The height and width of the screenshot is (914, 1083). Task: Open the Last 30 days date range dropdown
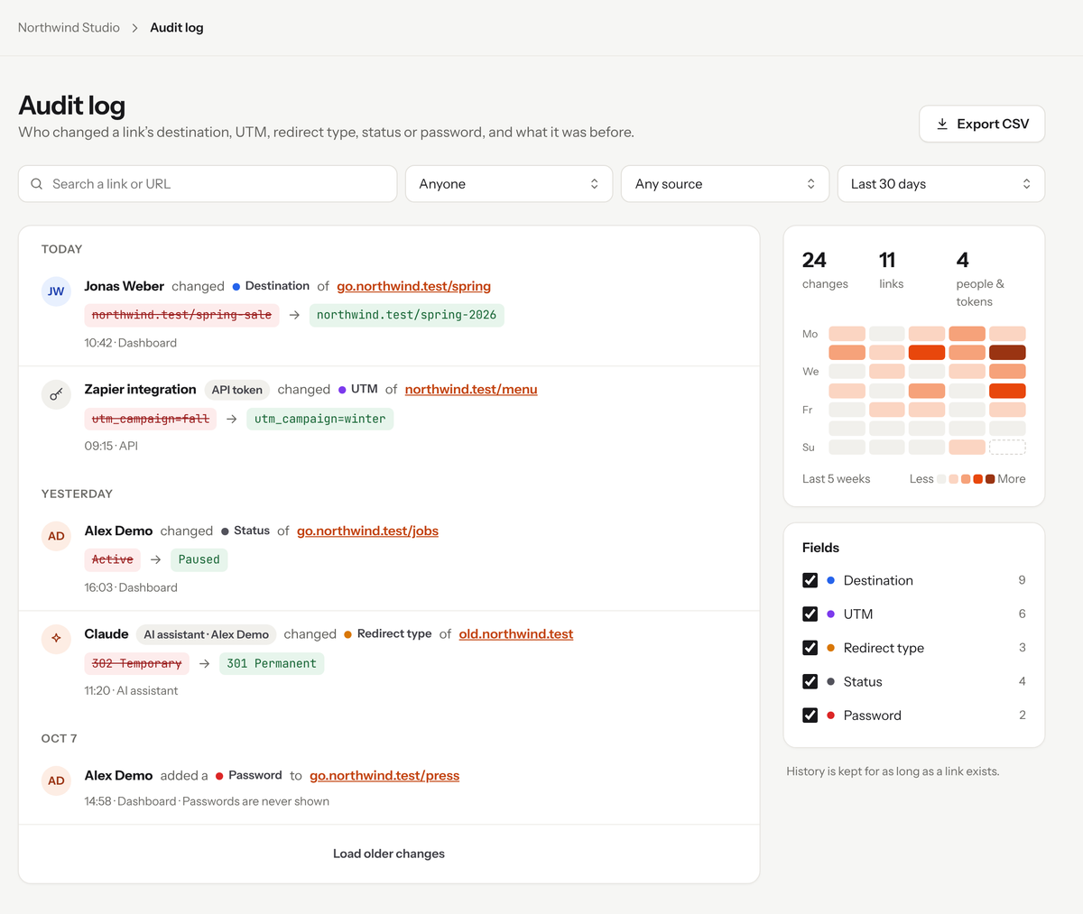941,184
